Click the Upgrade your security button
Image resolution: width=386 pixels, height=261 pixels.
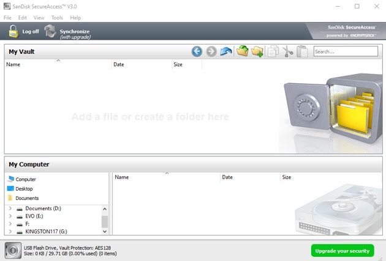[342, 251]
